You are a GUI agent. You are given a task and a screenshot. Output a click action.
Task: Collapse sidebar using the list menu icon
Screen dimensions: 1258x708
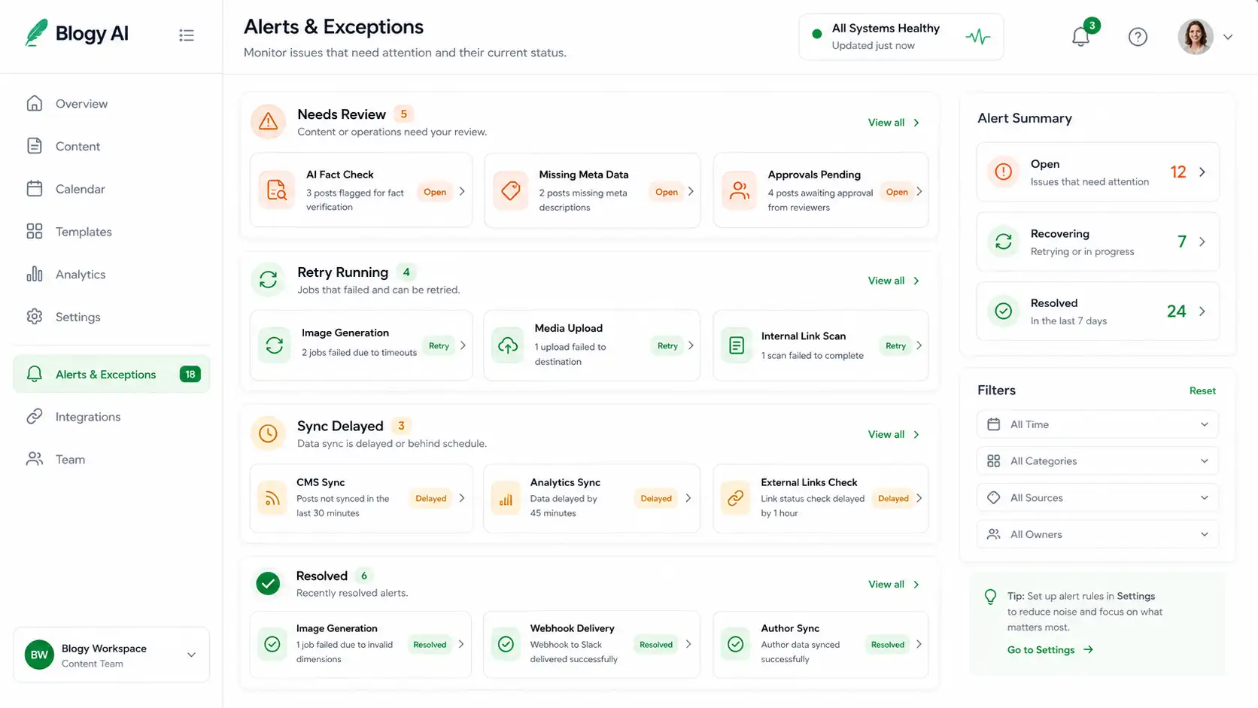[187, 35]
